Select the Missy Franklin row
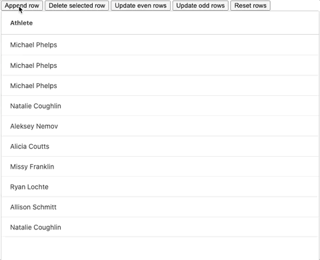 160,167
